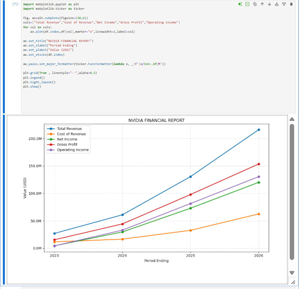Click the 2024 x-axis tick label
299x289 pixels.
pos(122,256)
